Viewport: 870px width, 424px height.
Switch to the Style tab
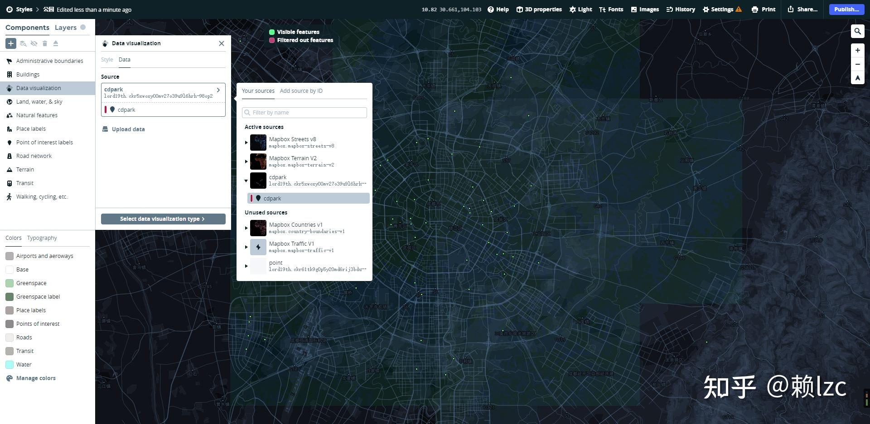(107, 59)
